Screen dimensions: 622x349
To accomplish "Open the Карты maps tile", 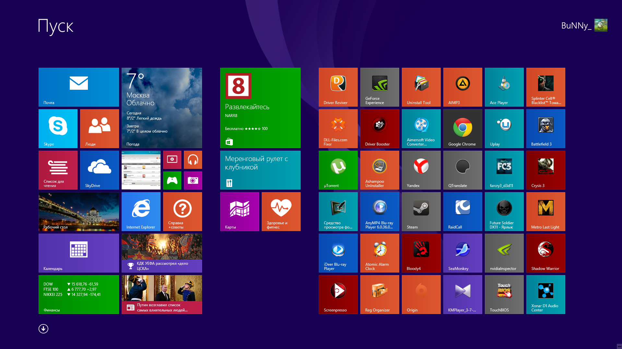I will [240, 212].
